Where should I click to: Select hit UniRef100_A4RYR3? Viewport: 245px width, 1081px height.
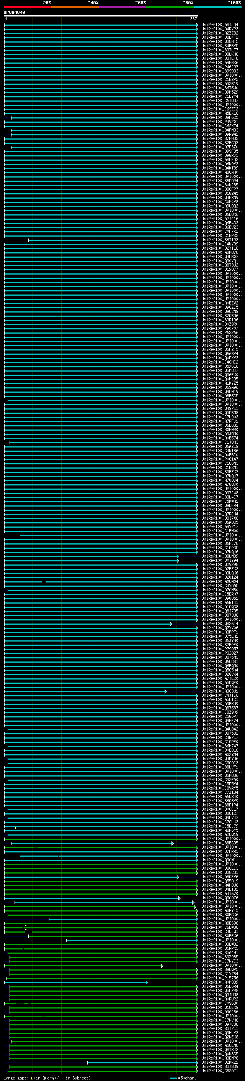(x=220, y=29)
